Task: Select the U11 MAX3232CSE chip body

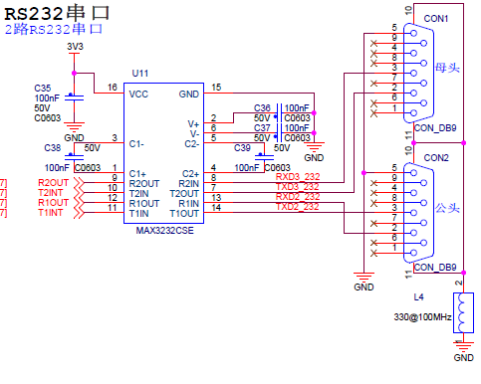Action: point(163,153)
